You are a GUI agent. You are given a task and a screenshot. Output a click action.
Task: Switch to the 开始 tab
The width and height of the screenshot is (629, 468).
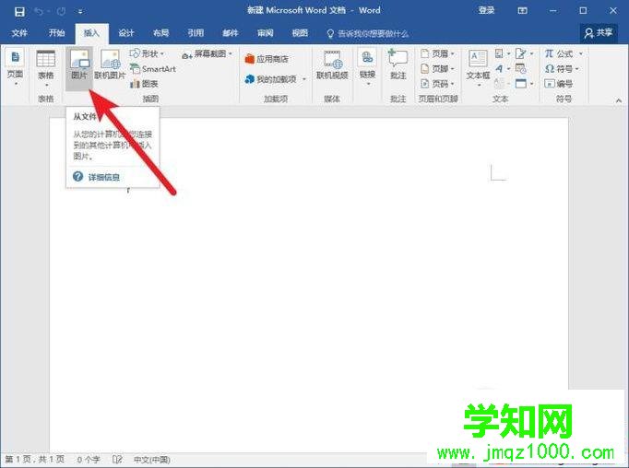click(56, 33)
